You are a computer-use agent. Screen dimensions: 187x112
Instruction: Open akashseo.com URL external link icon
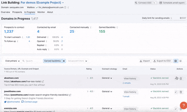click(x=43, y=82)
